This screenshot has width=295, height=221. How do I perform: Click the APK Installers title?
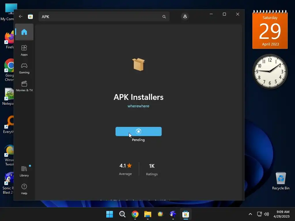[x=139, y=97]
